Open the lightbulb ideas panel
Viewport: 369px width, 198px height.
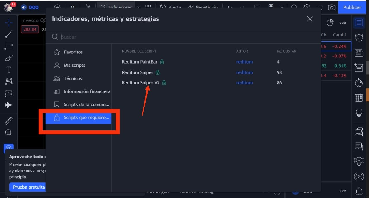(359, 113)
